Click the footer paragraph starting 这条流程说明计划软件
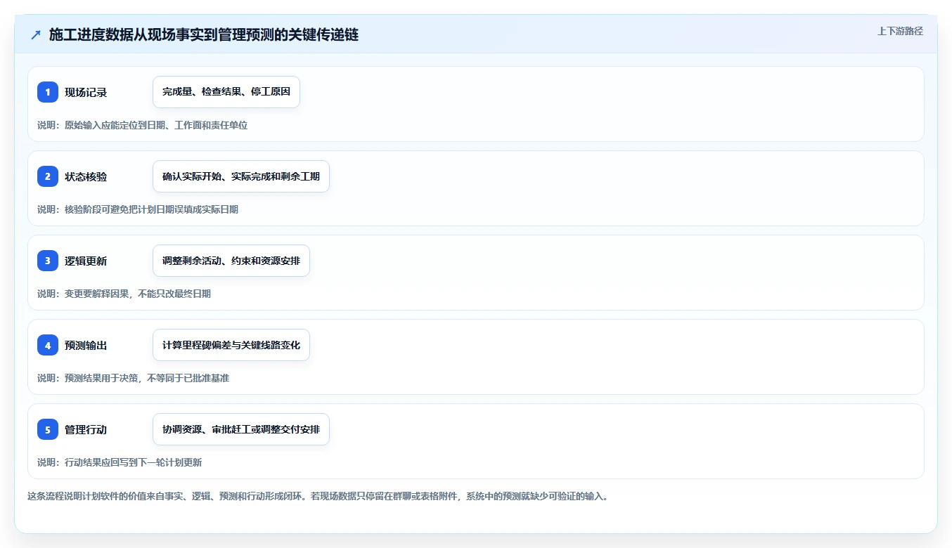Viewport: 952px width, 548px height. [318, 496]
